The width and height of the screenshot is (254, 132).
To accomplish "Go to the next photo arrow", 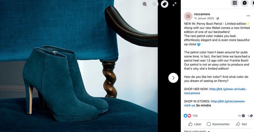I will [173, 78].
